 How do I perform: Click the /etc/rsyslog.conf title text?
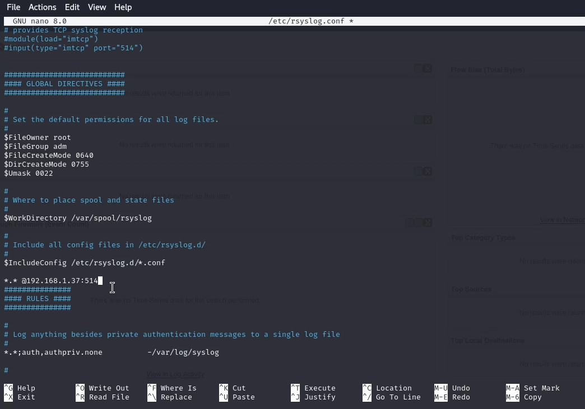click(311, 21)
